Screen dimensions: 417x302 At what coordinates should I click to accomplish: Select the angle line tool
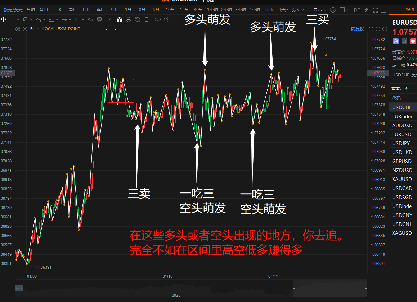point(110,19)
